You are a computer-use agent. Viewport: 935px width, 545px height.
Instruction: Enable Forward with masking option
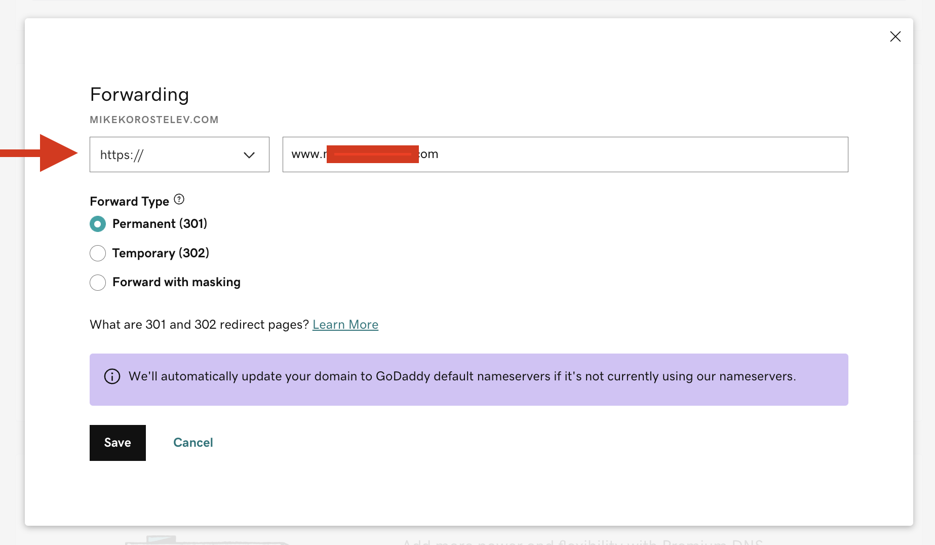point(98,283)
